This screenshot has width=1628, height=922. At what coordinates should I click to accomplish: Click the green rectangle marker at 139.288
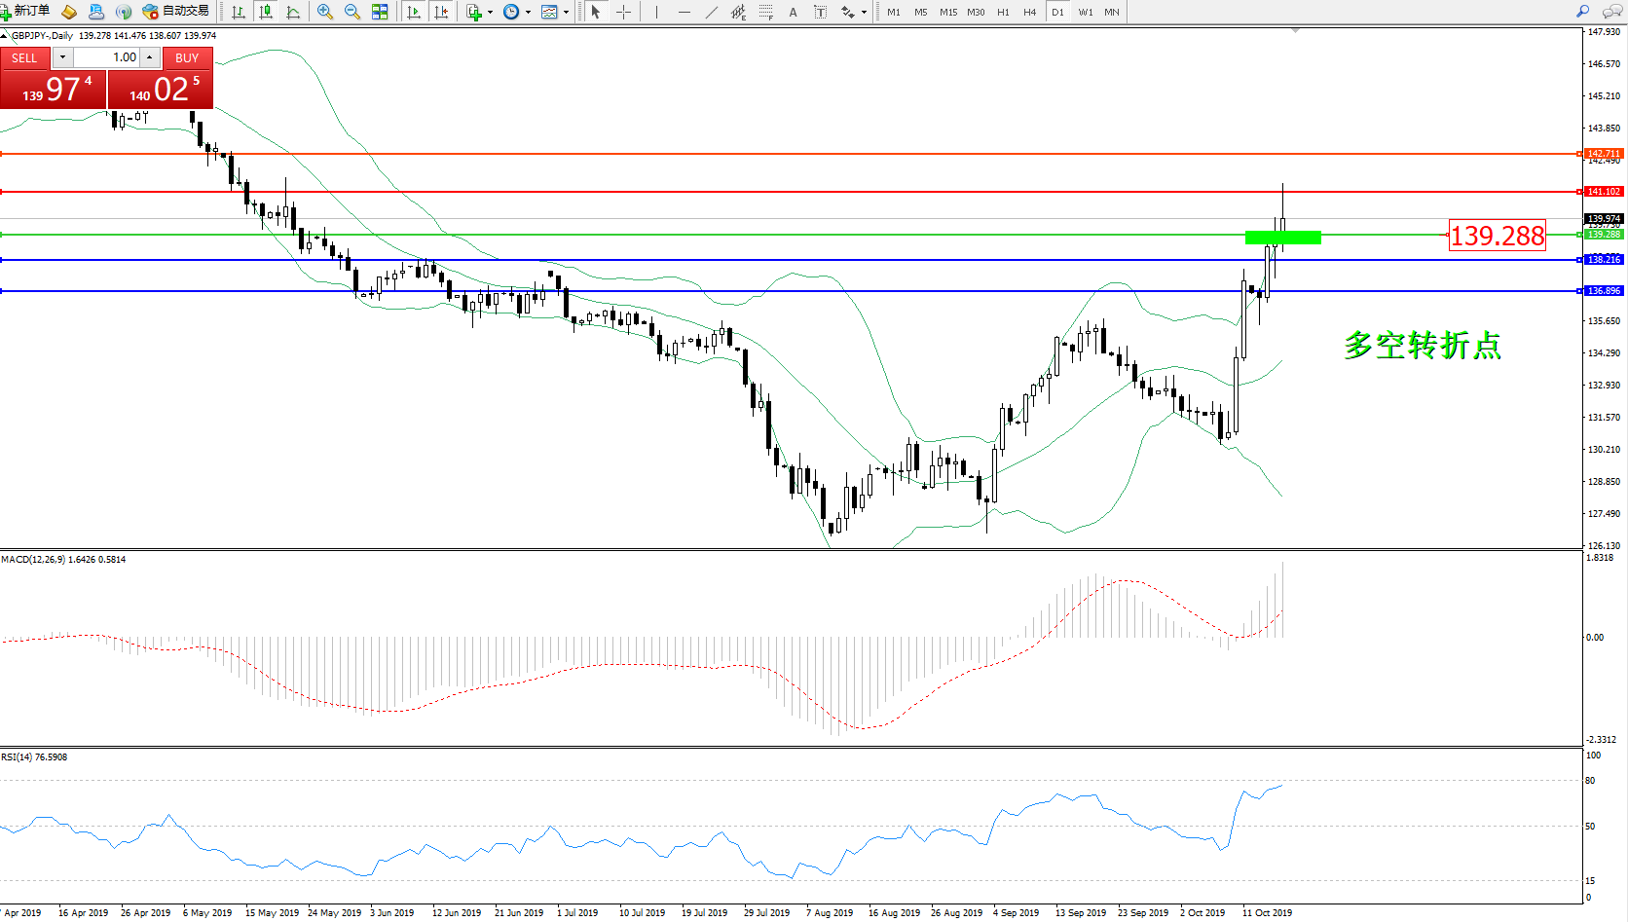point(1282,238)
